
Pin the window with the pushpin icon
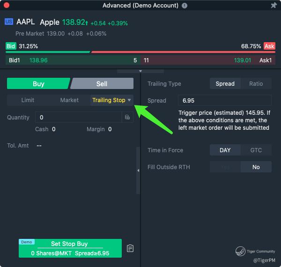pyautogui.click(x=274, y=5)
